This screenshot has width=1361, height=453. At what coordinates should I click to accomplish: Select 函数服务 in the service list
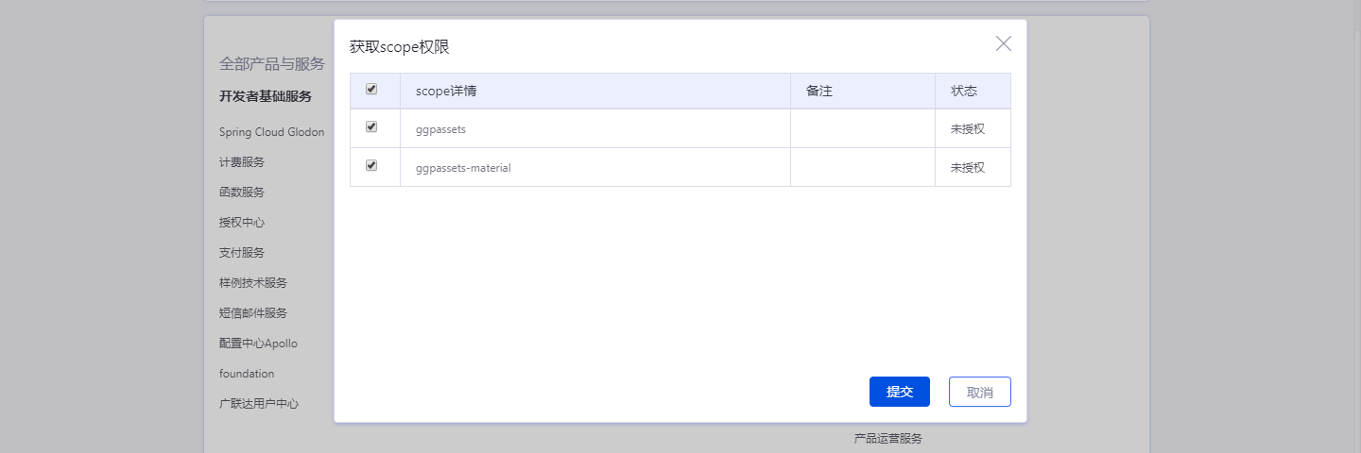click(x=242, y=193)
